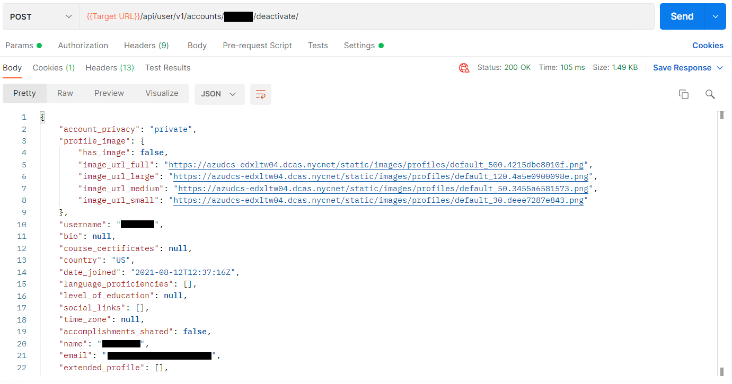The width and height of the screenshot is (732, 384).
Task: Open search in response with the magnifier icon
Action: pos(710,94)
